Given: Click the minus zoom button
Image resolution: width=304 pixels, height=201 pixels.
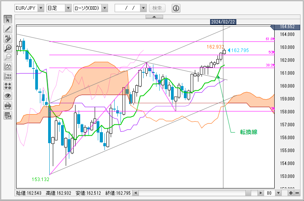Looking at the screenshot, I should pyautogui.click(x=297, y=193).
